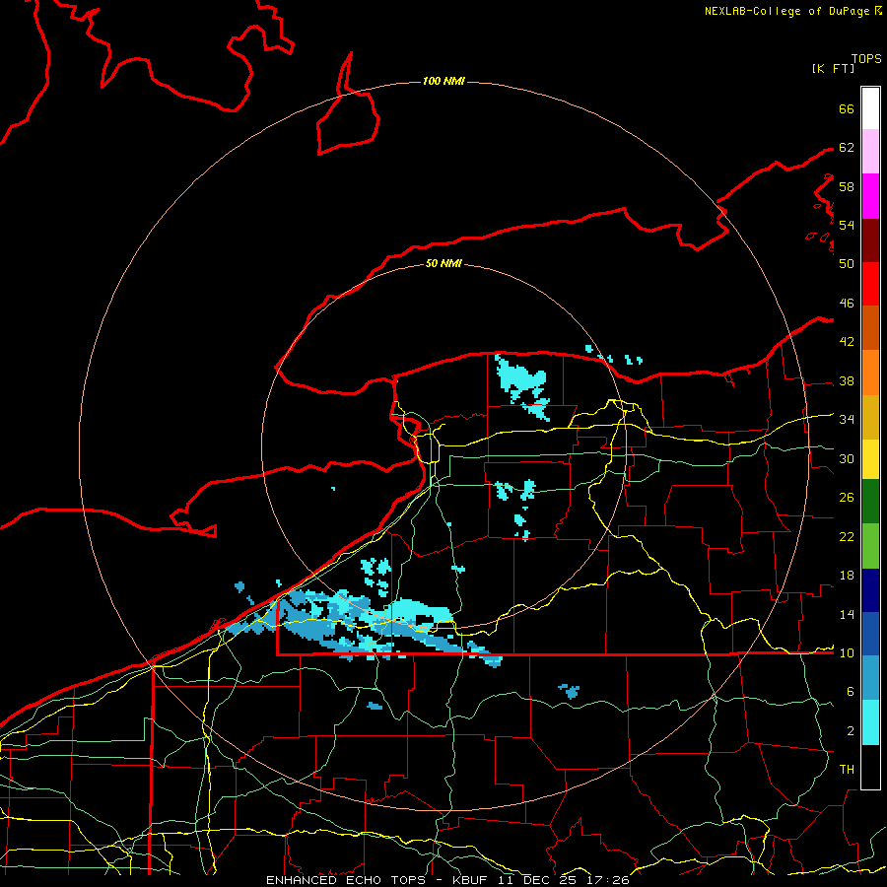
Task: Pick the medium blue legend swatch
Action: point(870,634)
